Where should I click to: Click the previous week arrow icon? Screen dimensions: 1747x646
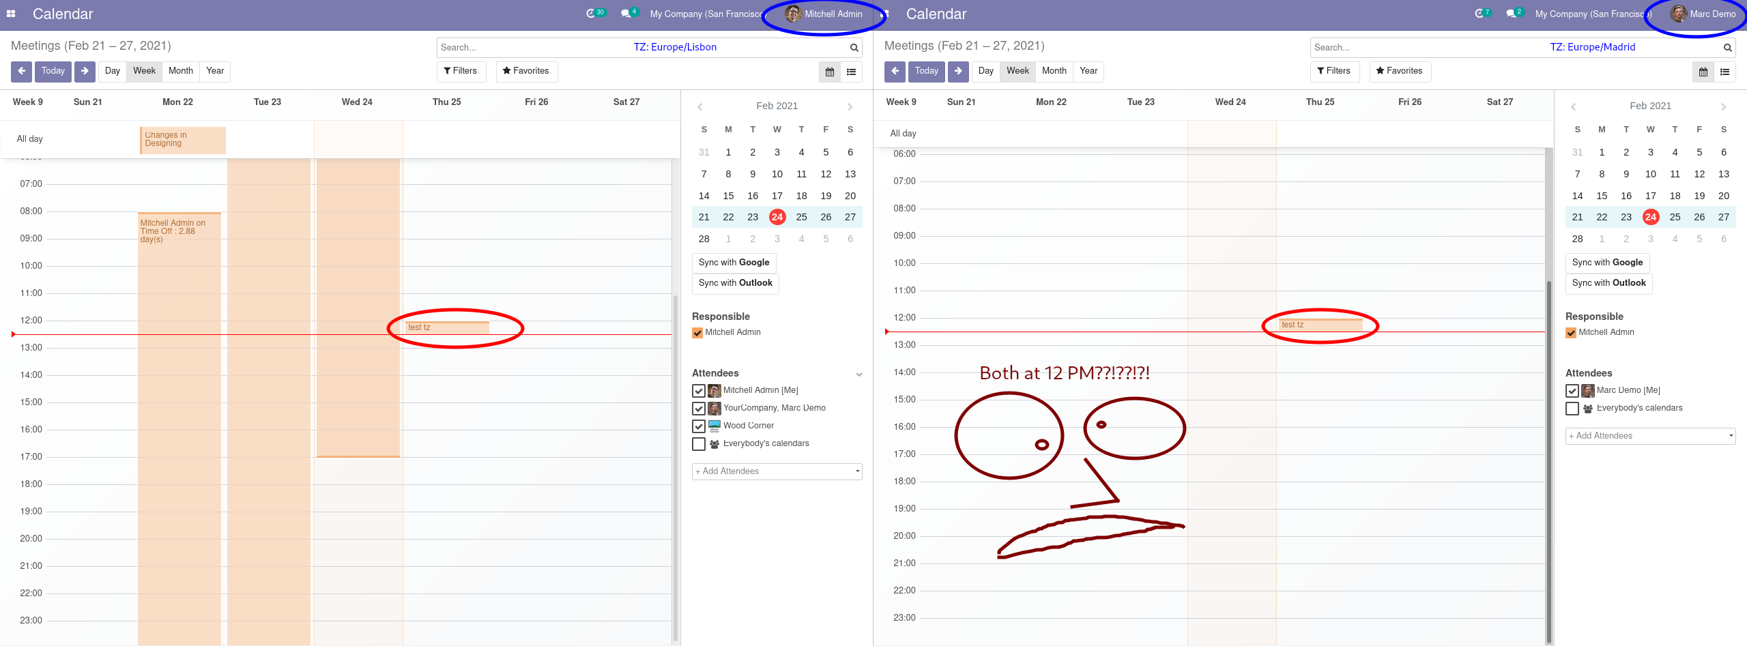point(21,71)
